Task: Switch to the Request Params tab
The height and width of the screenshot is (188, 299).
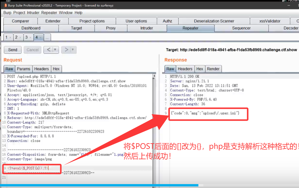Action: pyautogui.click(x=23, y=69)
